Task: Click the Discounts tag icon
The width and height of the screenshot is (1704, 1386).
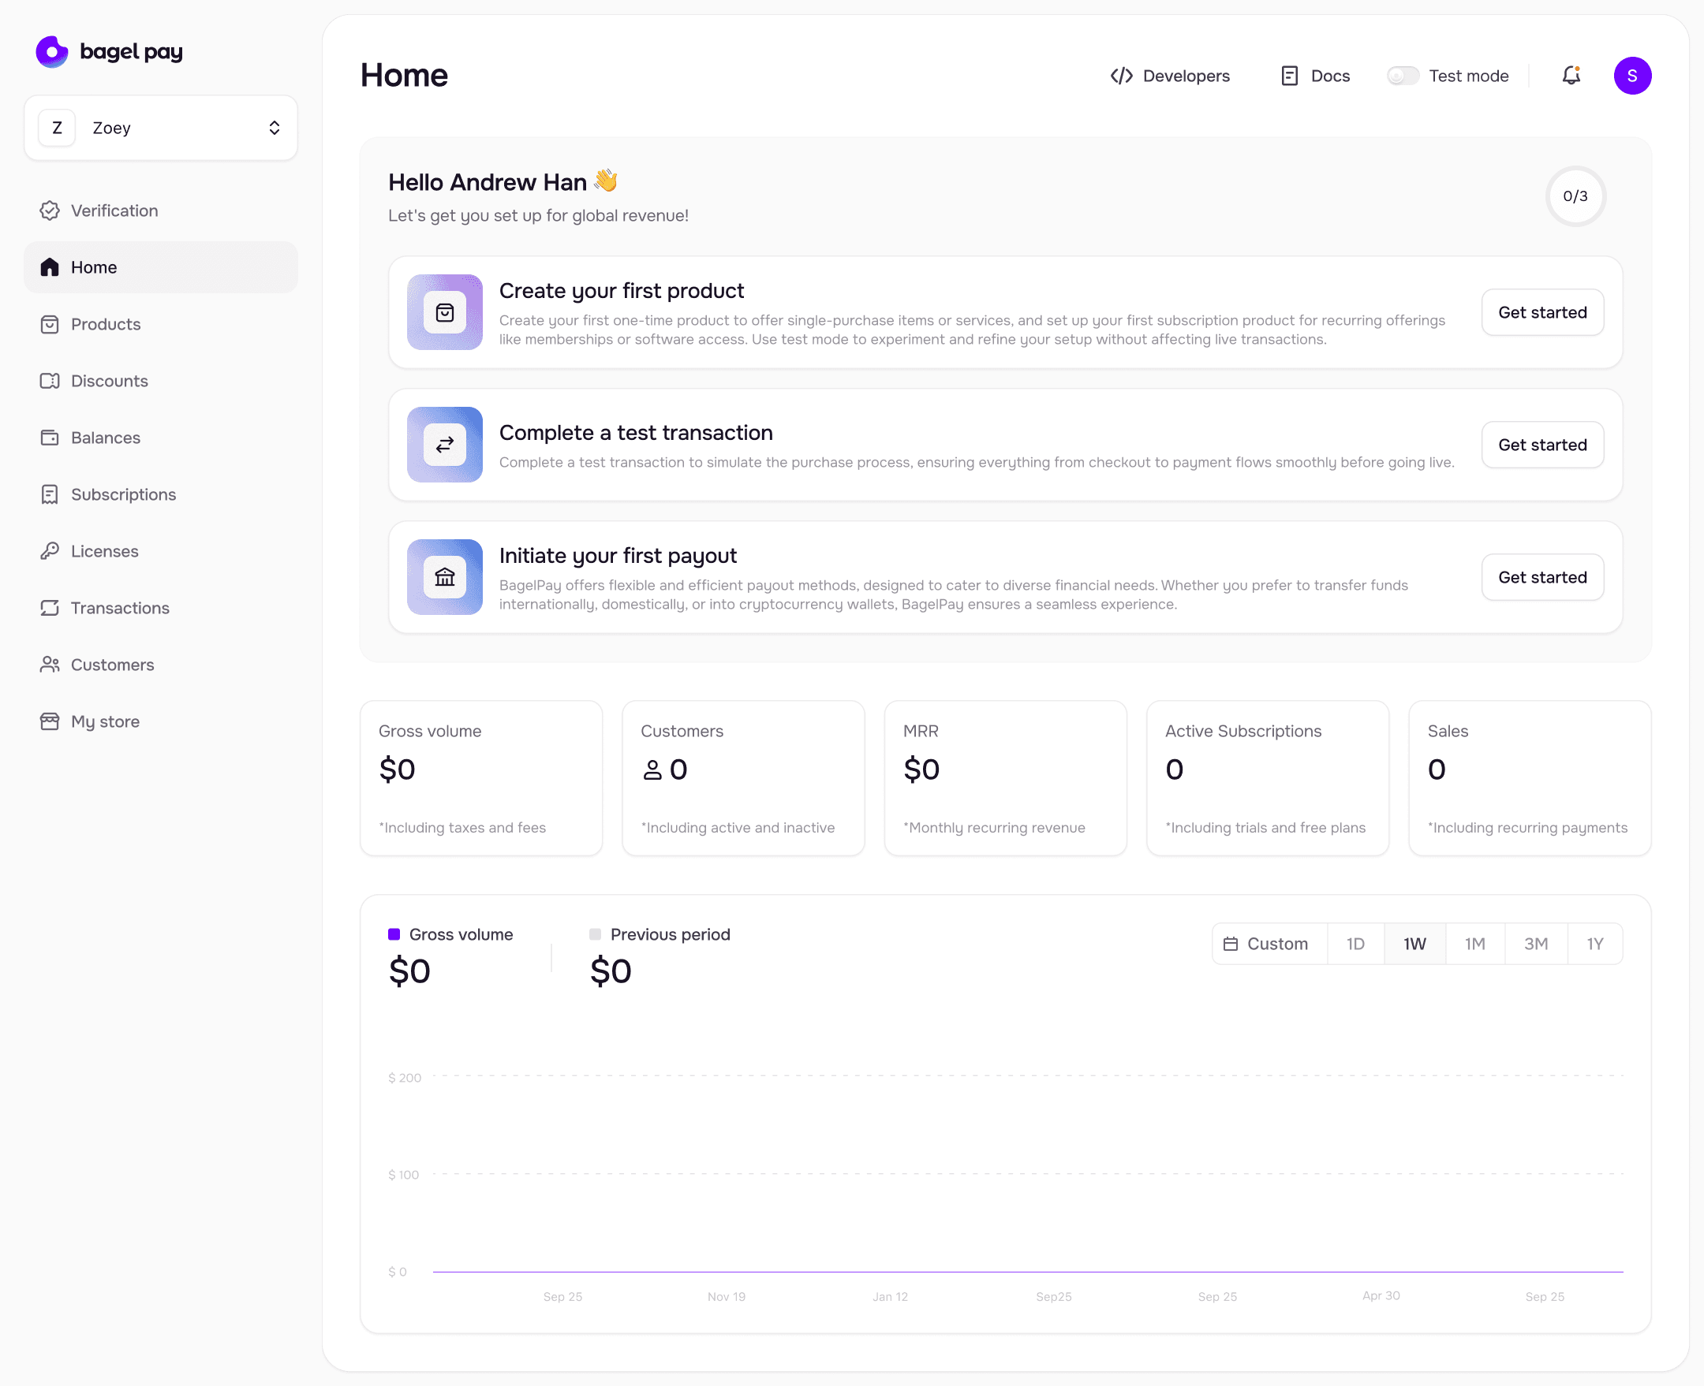Action: [50, 381]
